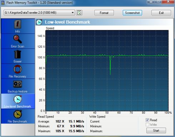Click the Exit button

click(x=161, y=13)
